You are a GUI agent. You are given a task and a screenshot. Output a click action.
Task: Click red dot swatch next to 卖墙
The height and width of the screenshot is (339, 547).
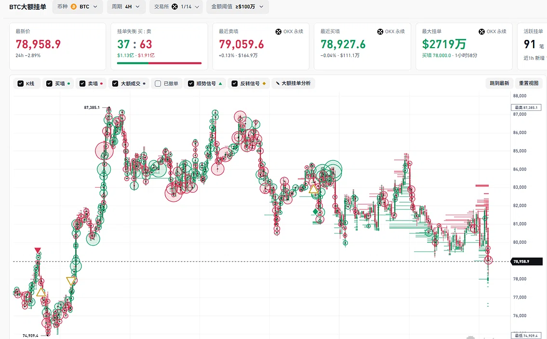coord(102,84)
